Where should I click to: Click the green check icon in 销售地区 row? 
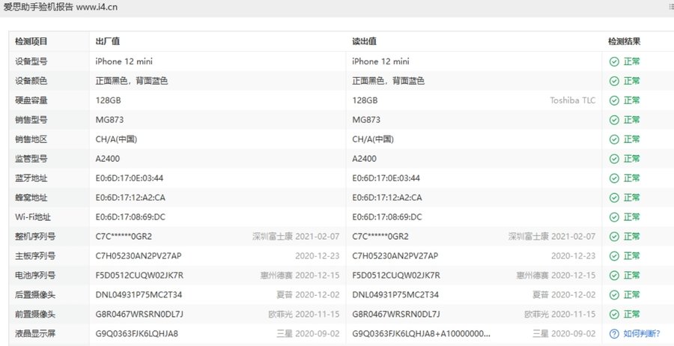[x=614, y=139]
